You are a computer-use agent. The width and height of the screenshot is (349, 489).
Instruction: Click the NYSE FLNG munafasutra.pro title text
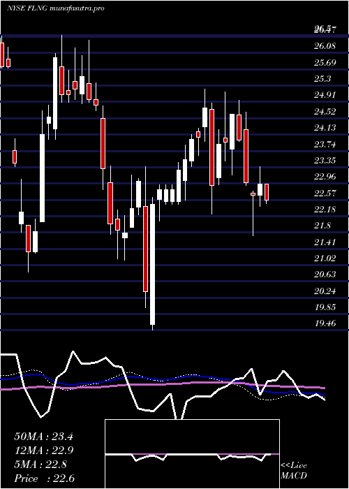(x=55, y=8)
